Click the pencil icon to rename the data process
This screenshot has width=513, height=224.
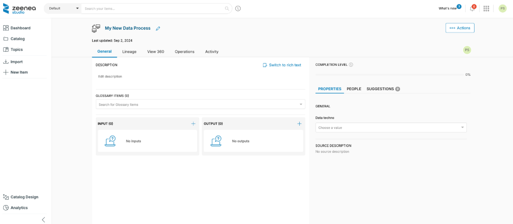pos(158,28)
